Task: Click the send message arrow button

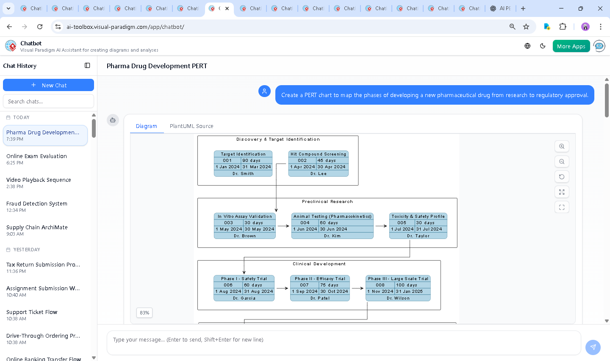Action: click(x=593, y=347)
